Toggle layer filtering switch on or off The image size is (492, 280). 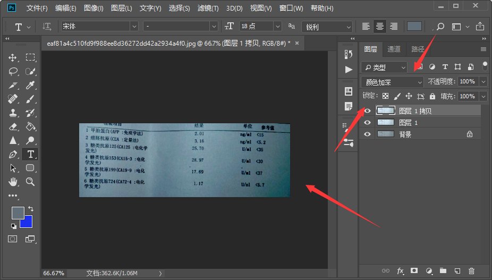click(x=485, y=66)
